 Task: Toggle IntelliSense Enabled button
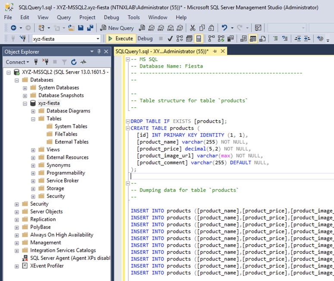tap(199, 38)
